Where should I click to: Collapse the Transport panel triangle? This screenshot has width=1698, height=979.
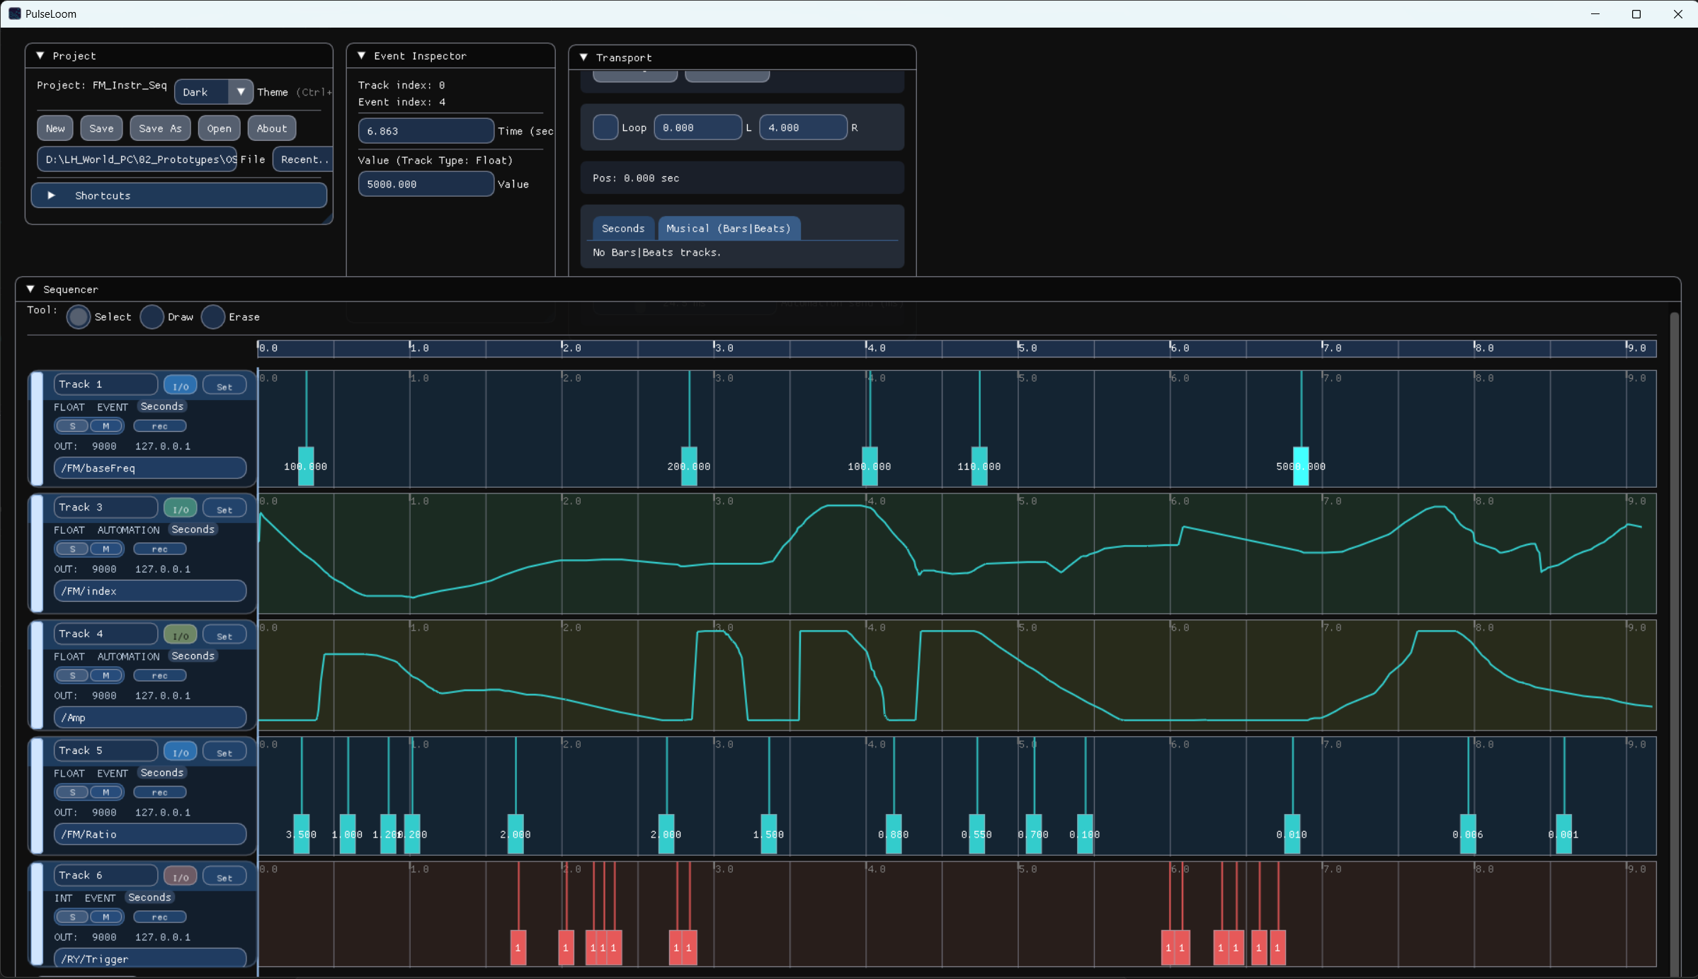point(584,57)
